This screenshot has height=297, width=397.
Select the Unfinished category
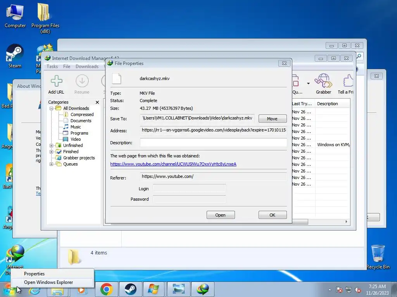tap(73, 145)
